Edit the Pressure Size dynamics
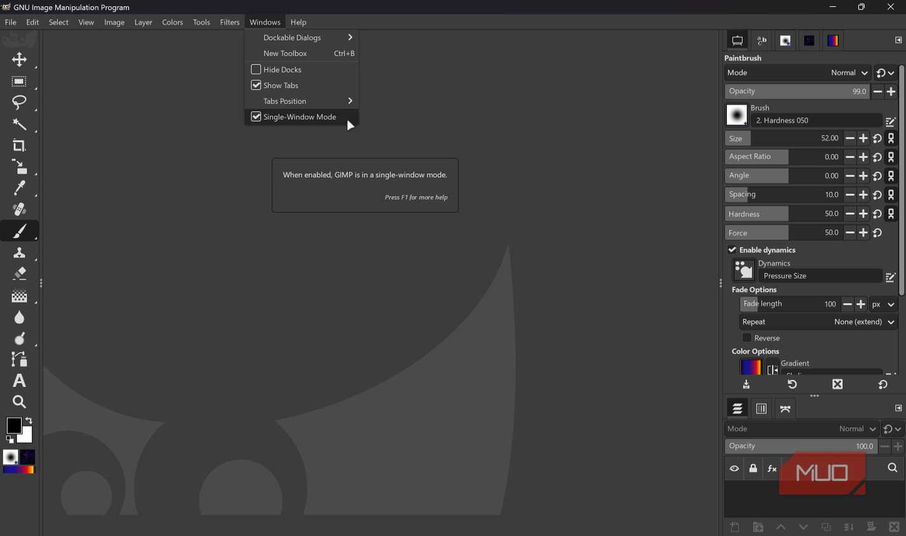Image resolution: width=906 pixels, height=536 pixels. [x=891, y=277]
